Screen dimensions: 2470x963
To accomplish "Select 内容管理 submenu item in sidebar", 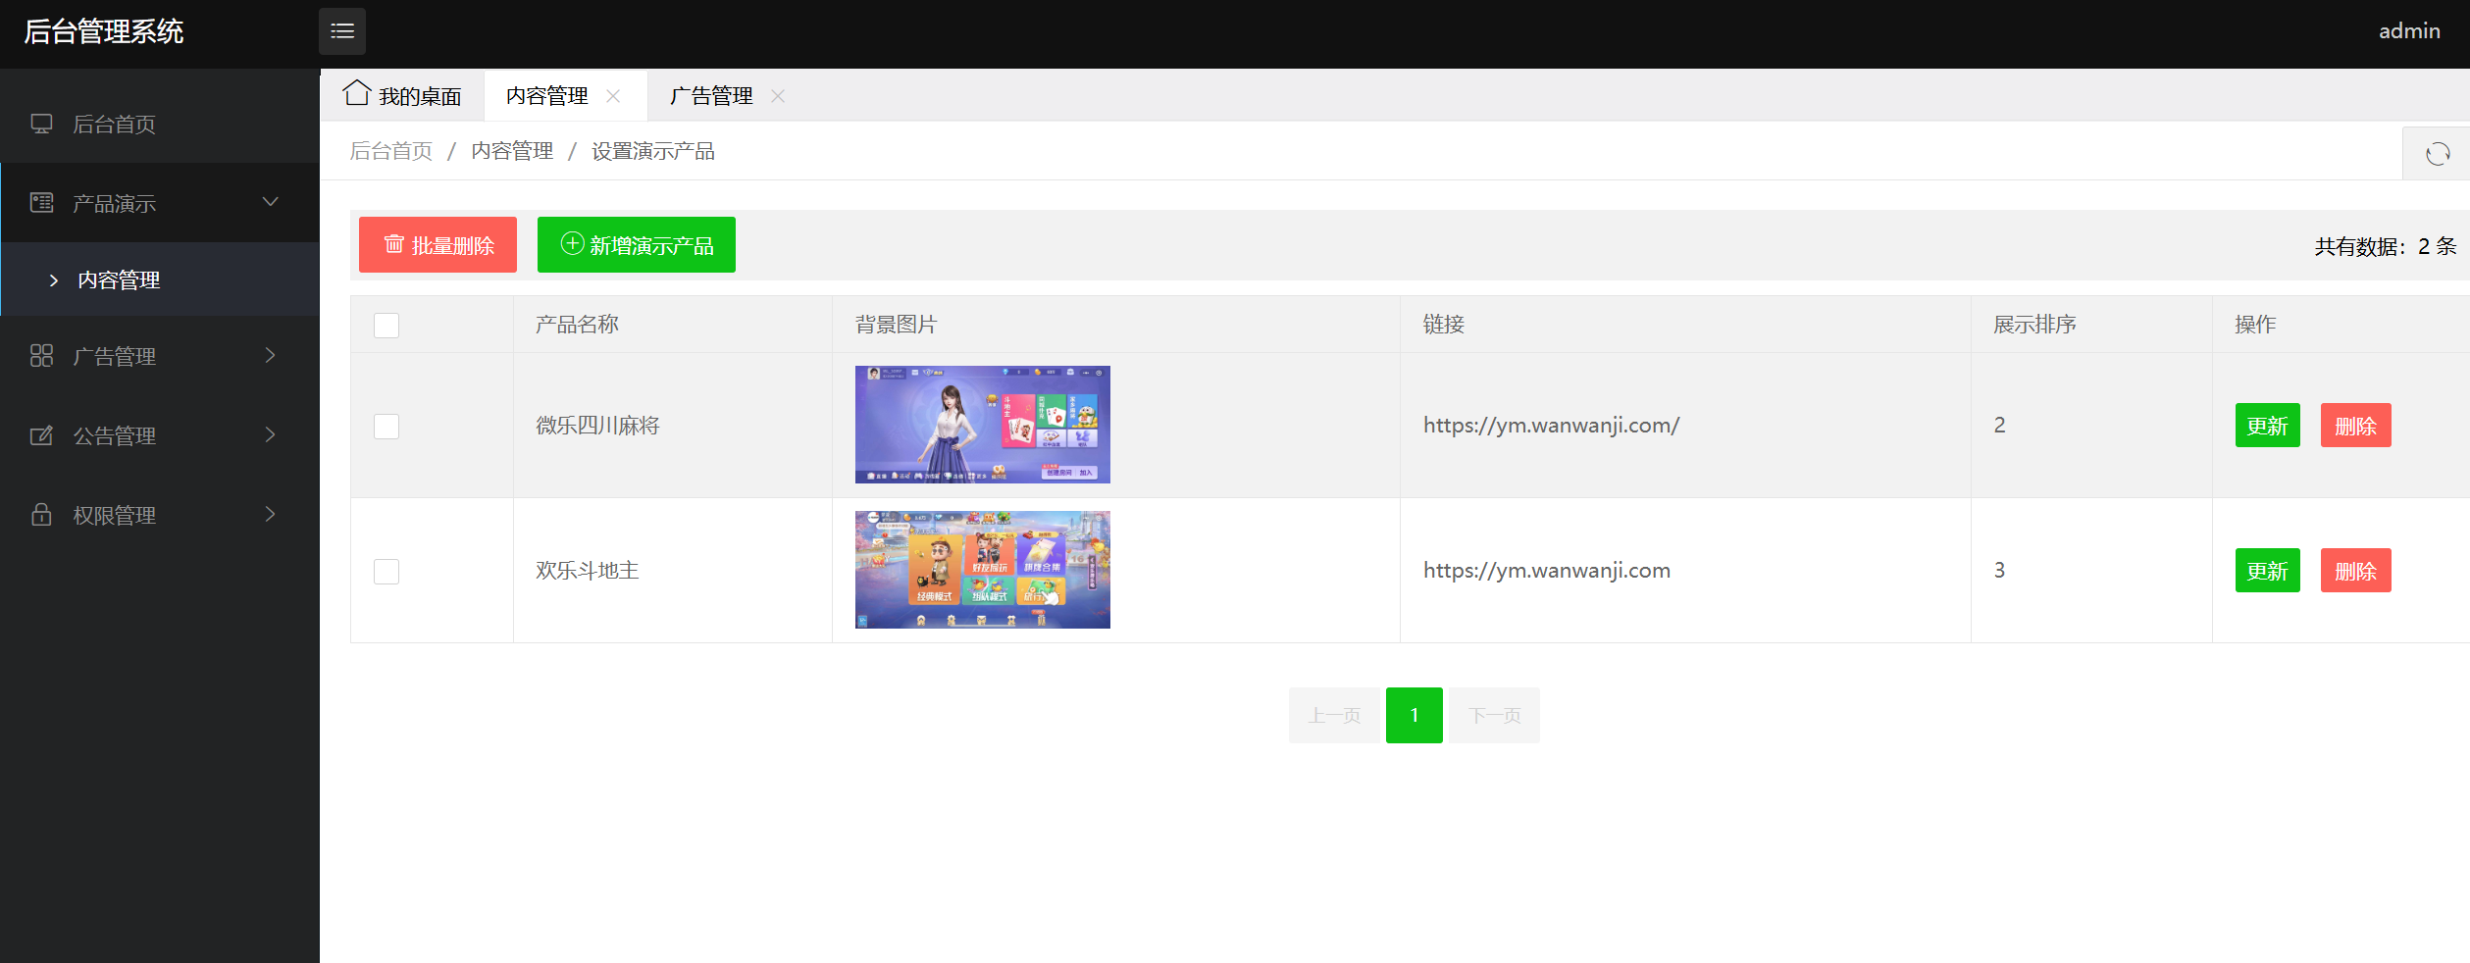I will tap(119, 280).
